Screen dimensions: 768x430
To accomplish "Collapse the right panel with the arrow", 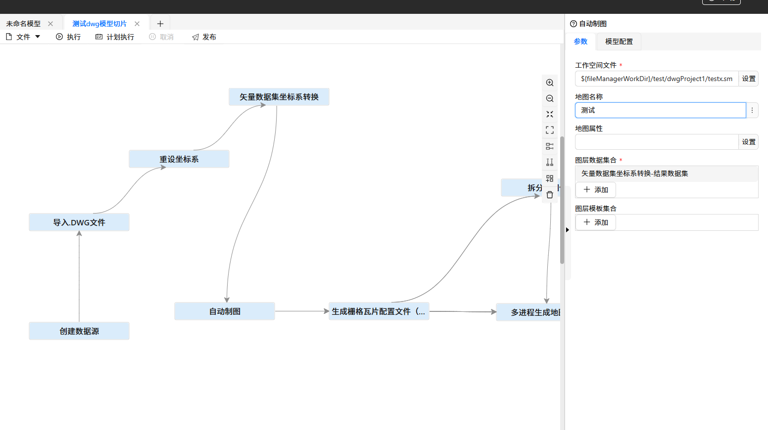I will pyautogui.click(x=568, y=230).
